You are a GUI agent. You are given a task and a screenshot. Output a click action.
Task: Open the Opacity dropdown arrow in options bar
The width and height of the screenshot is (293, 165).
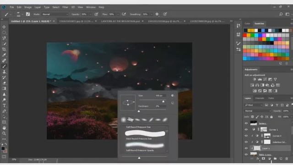[x=91, y=14]
